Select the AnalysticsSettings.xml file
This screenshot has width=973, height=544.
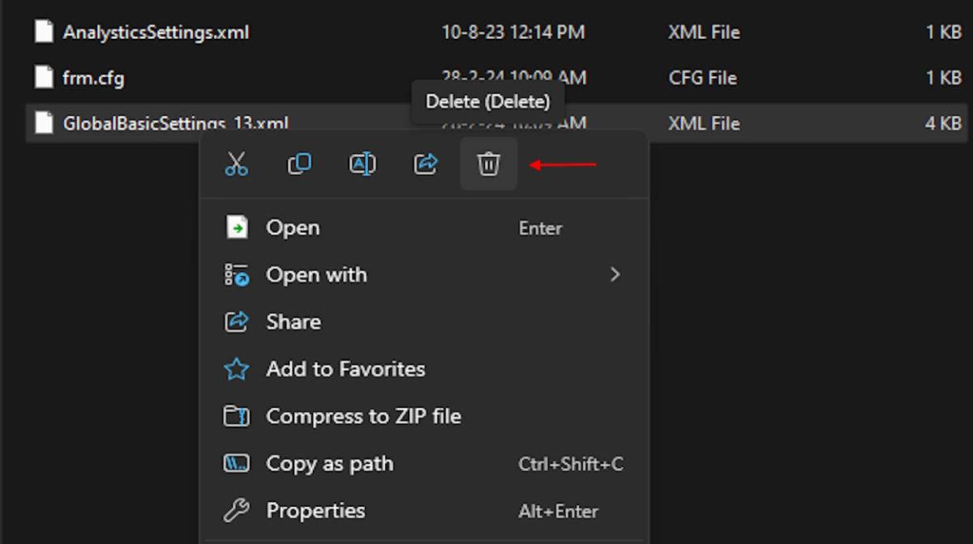tap(156, 32)
